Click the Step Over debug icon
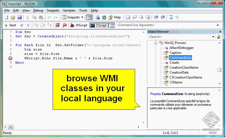The height and width of the screenshot is (137, 225). (43, 25)
